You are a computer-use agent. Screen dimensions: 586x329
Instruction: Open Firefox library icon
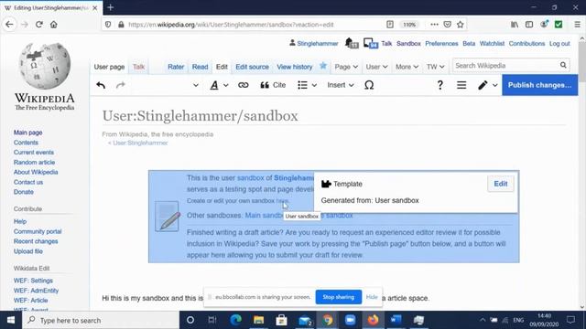point(515,25)
